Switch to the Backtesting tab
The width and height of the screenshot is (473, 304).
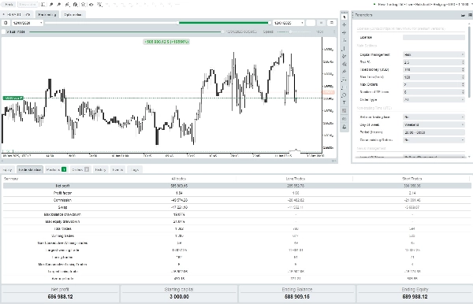point(47,14)
